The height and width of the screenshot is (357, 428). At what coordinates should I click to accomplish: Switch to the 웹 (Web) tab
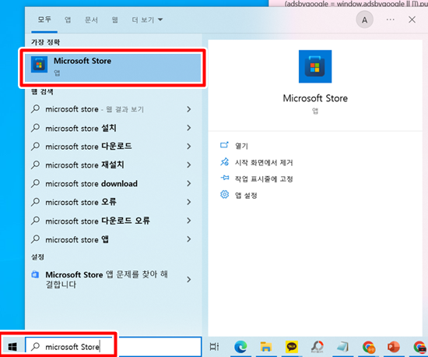click(x=114, y=19)
